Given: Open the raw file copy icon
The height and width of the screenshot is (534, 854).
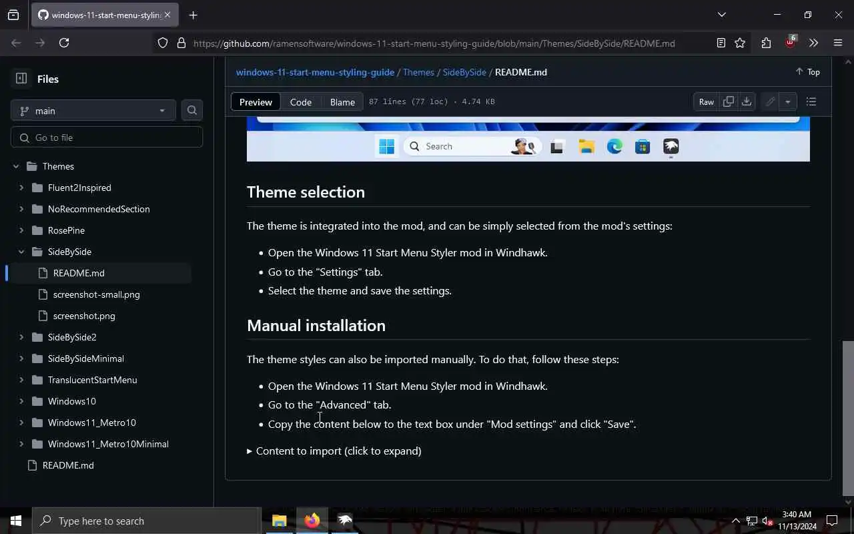Looking at the screenshot, I should [x=729, y=102].
